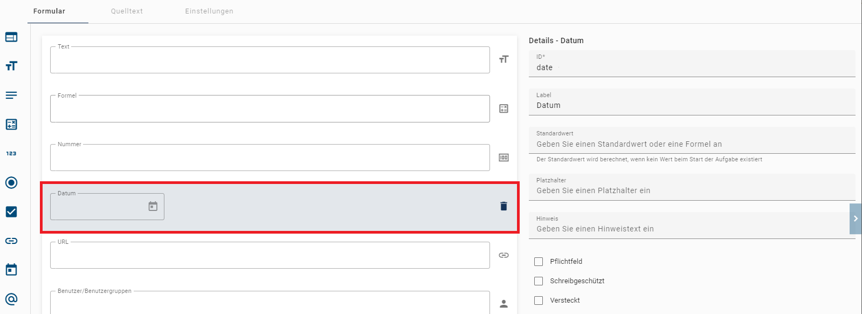Enable the Pflichtfeld checkbox
Screen dimensions: 862x314
tap(539, 262)
